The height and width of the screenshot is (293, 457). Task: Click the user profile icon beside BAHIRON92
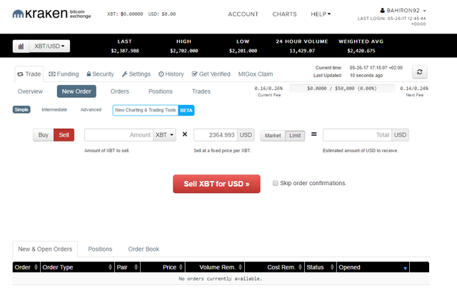coord(383,11)
